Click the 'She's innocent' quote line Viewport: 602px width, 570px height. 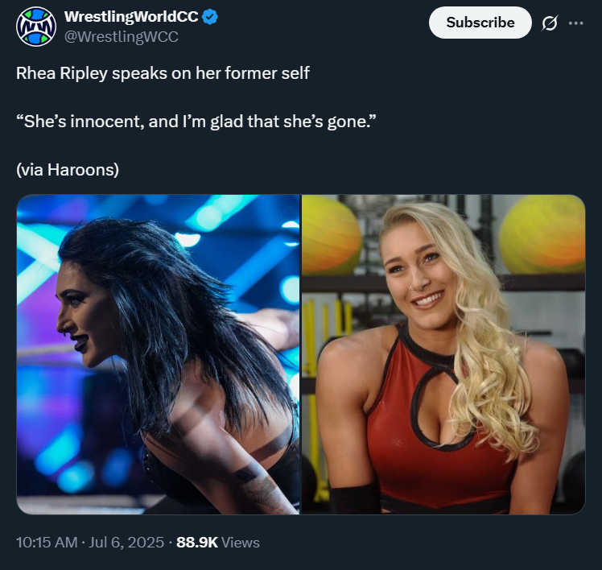coord(196,122)
